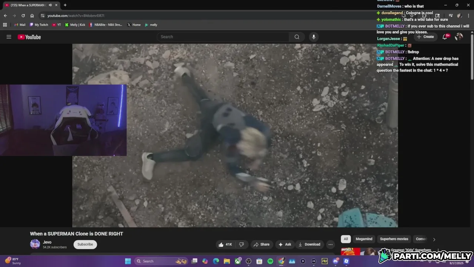
Task: Click the Share button
Action: 261,244
